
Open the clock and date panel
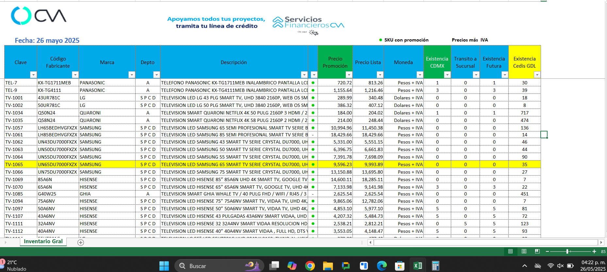click(x=593, y=265)
